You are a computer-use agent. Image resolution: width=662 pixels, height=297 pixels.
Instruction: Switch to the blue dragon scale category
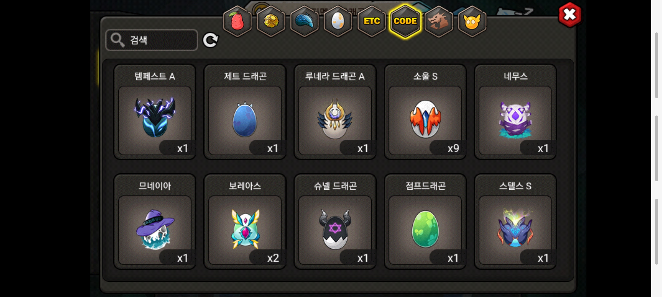305,21
